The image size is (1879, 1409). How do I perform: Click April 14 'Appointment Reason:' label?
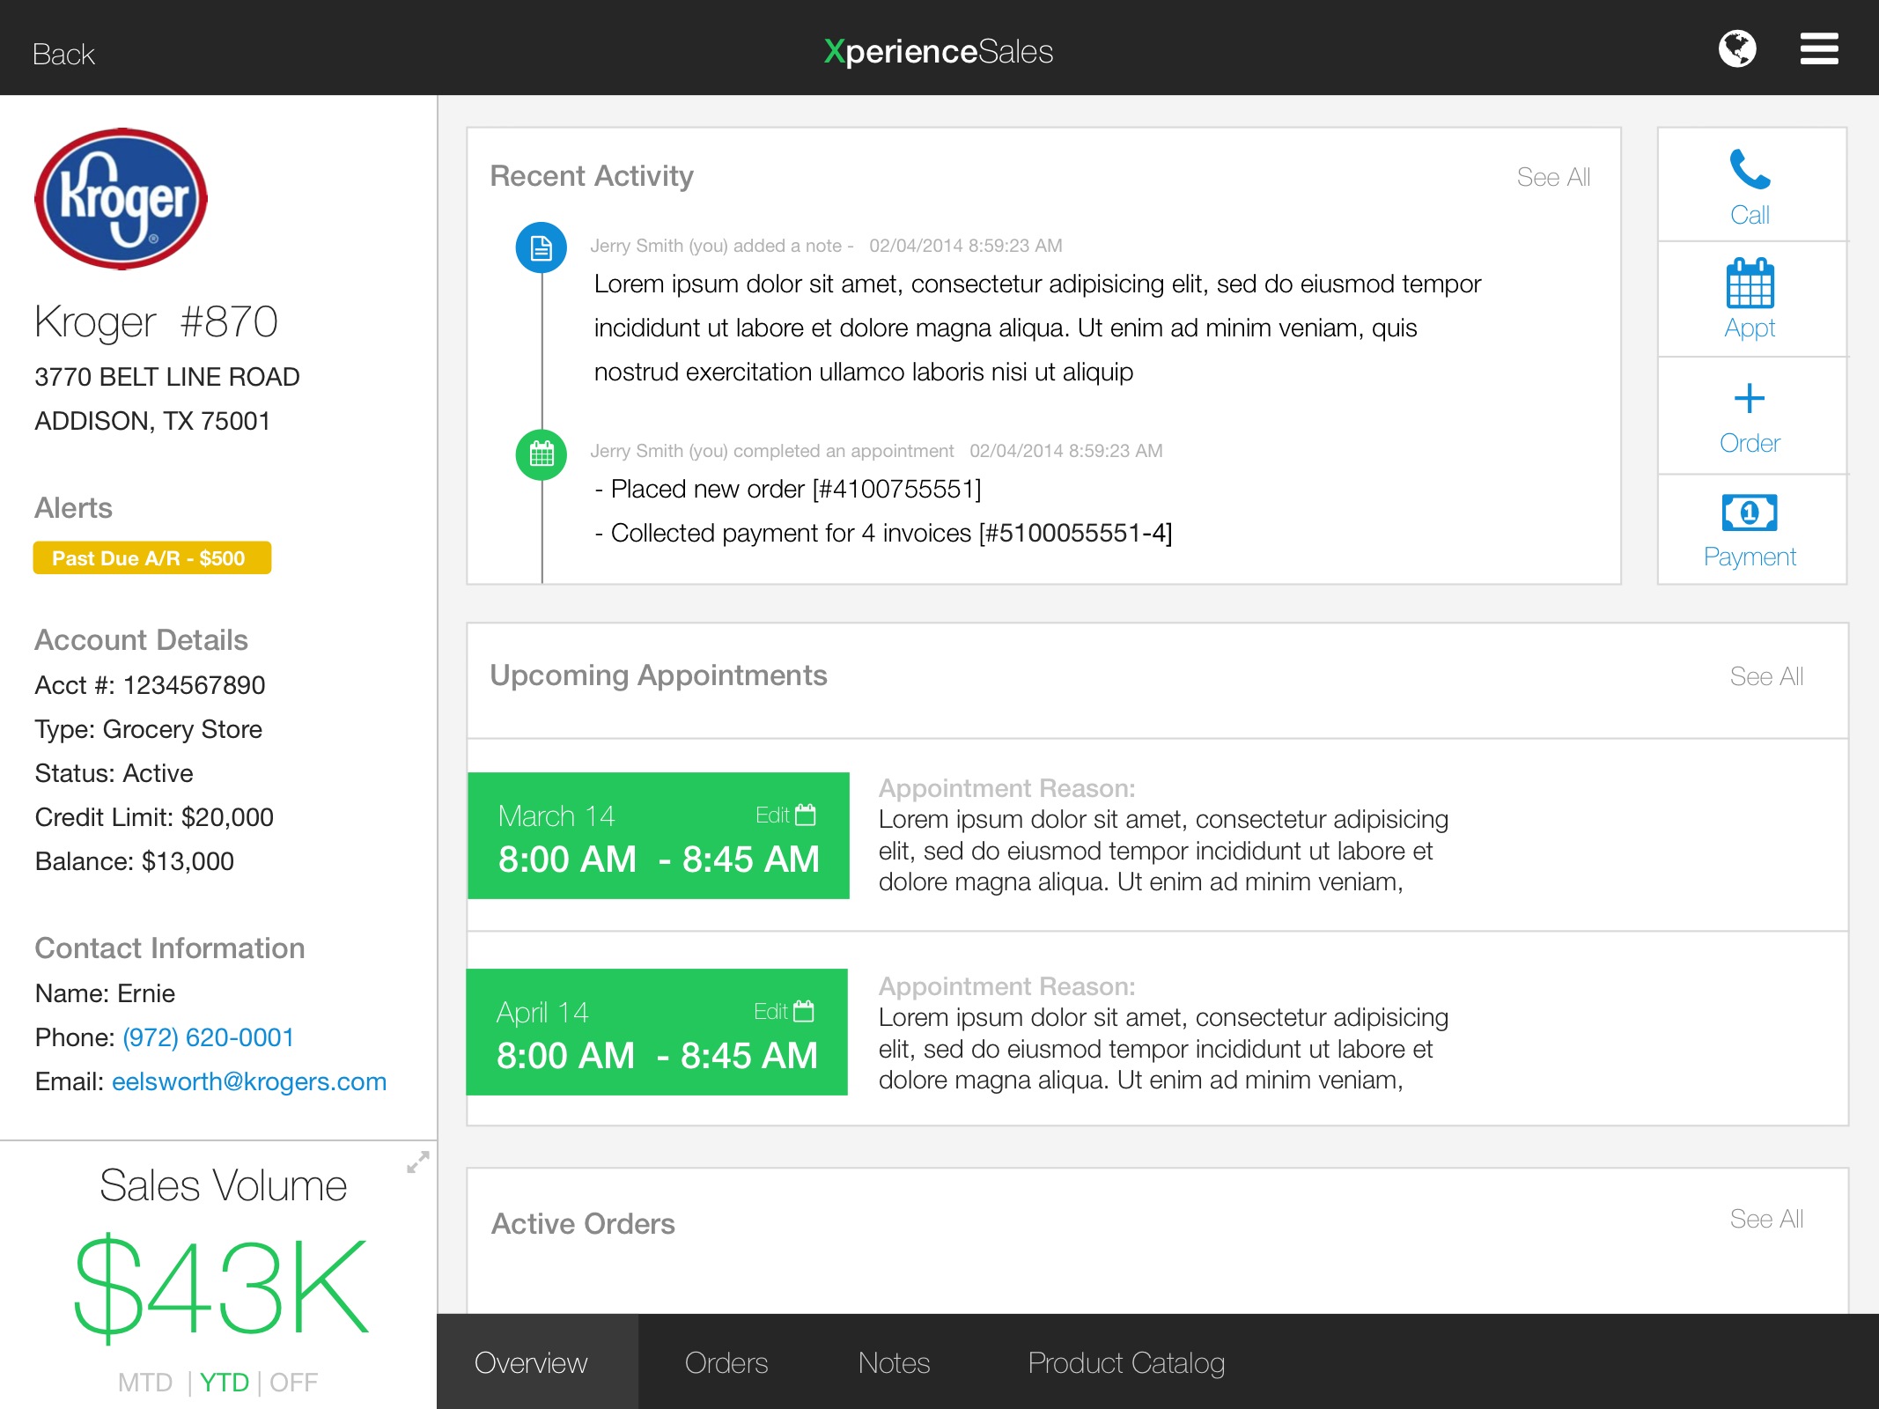pos(1007,986)
